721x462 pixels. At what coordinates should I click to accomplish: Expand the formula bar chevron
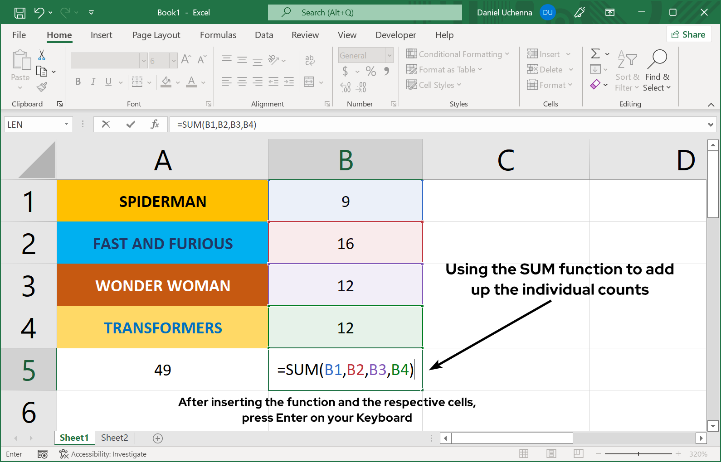(710, 125)
